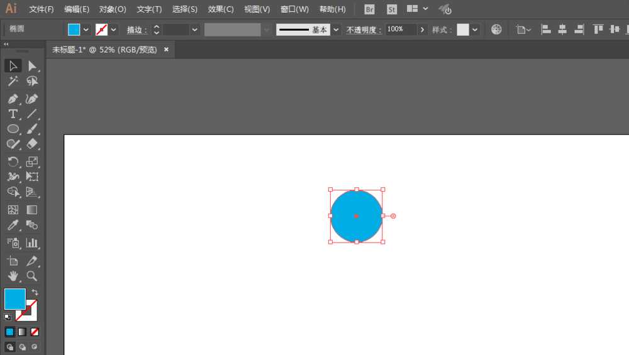Choose the Column Graph tool
The image size is (629, 355).
coord(32,243)
